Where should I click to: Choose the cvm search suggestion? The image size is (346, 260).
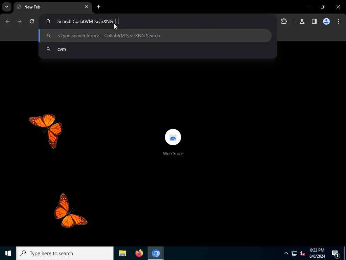155,49
